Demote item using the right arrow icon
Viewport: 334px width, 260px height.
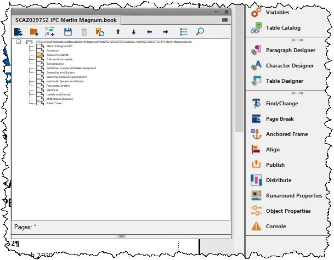166,32
